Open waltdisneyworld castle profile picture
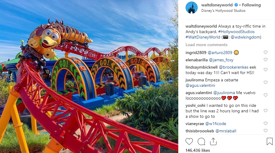 tap(192, 8)
